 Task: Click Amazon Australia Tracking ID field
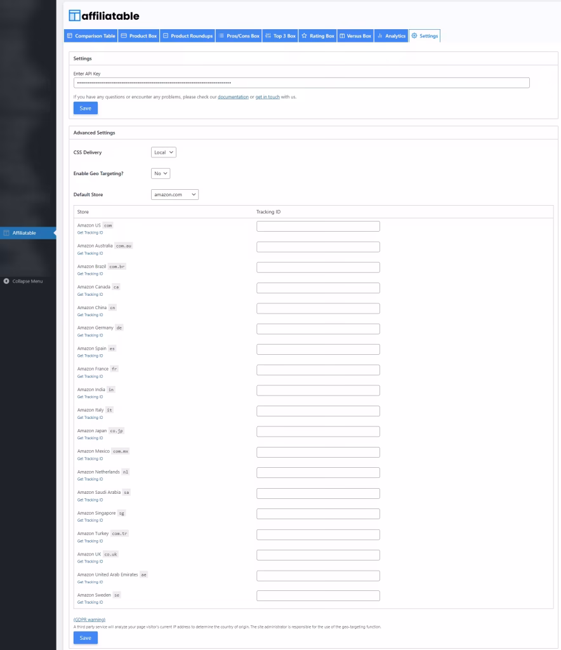(x=318, y=247)
